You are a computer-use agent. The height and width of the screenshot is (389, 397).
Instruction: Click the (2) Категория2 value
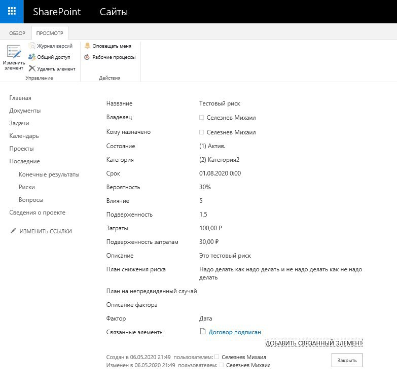(219, 160)
